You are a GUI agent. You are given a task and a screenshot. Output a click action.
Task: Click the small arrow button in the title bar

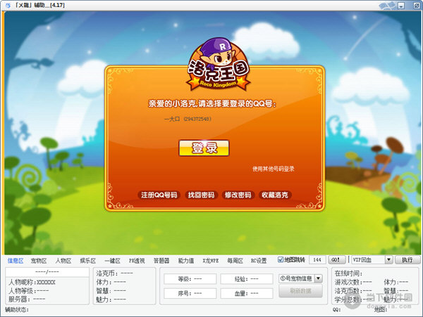(401, 6)
